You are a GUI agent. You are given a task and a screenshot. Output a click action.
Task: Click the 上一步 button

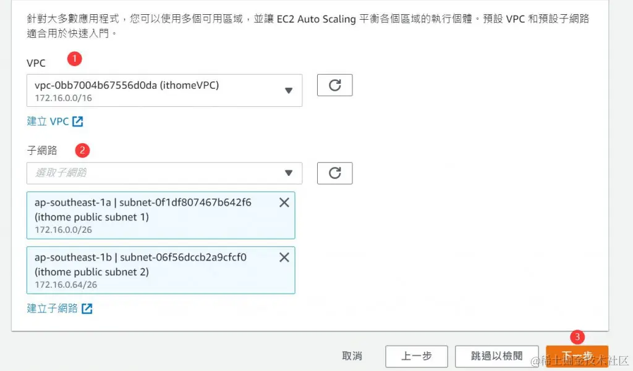click(417, 356)
